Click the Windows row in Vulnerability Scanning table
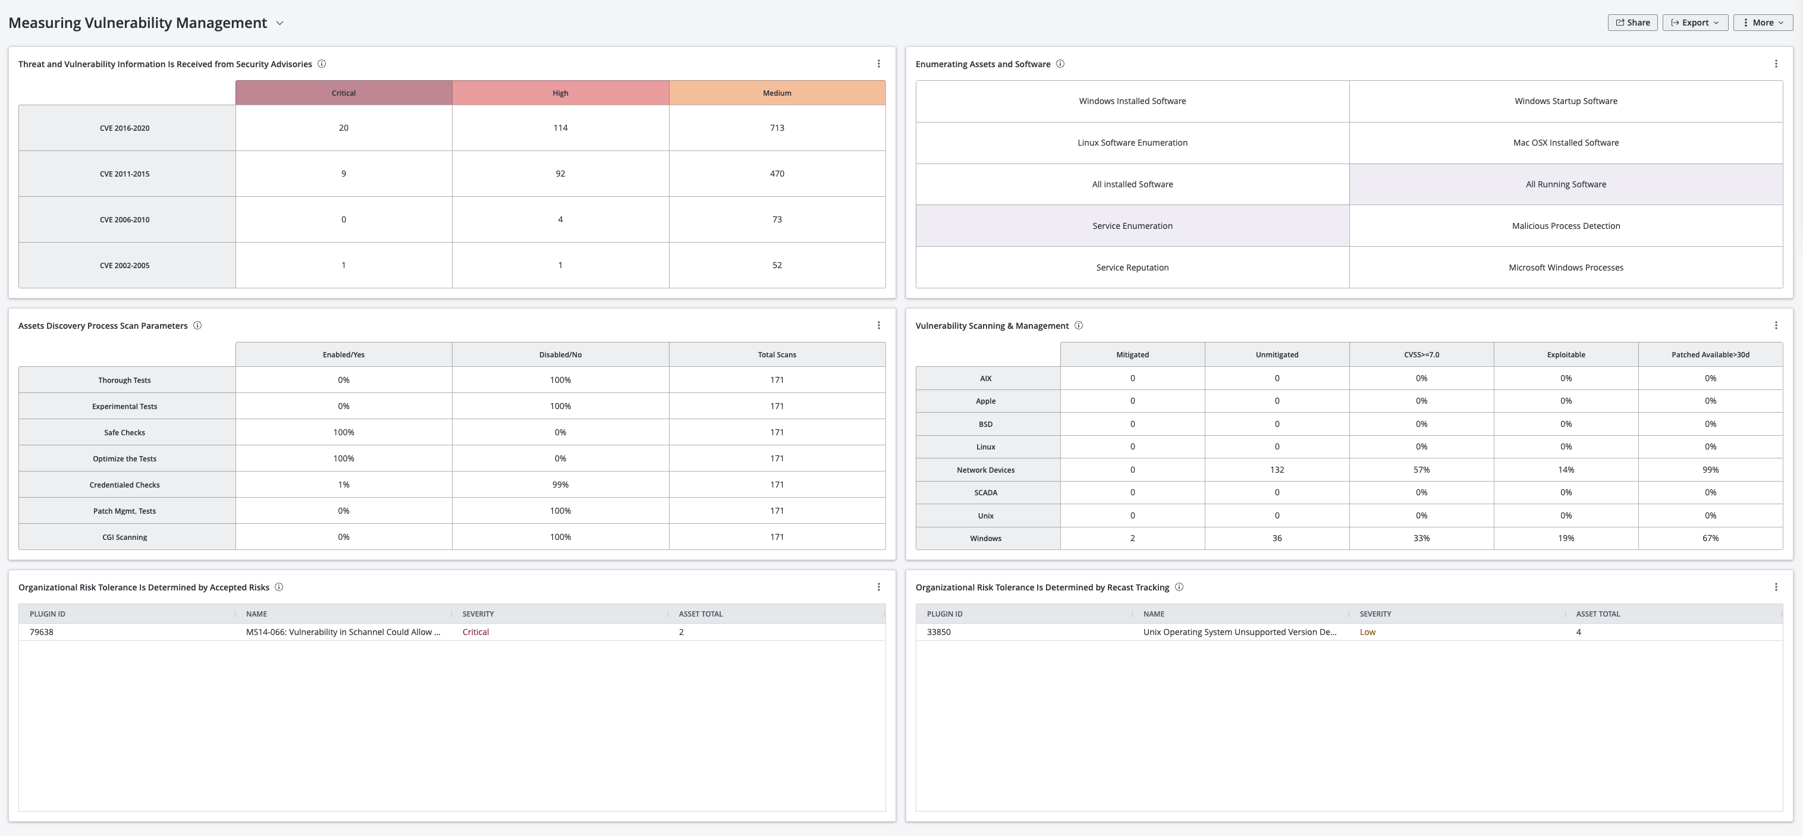1803x836 pixels. pyautogui.click(x=985, y=538)
